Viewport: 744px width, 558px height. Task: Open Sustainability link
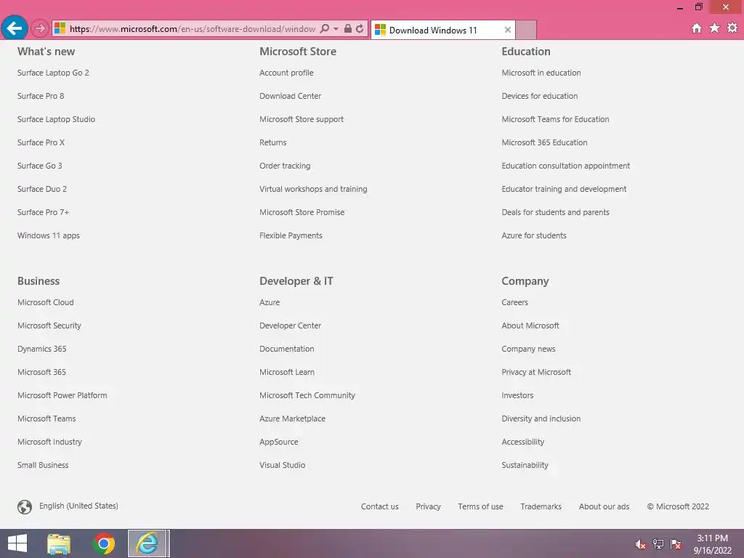point(525,465)
